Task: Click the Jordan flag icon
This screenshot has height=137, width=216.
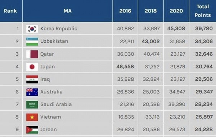Action: point(32,130)
